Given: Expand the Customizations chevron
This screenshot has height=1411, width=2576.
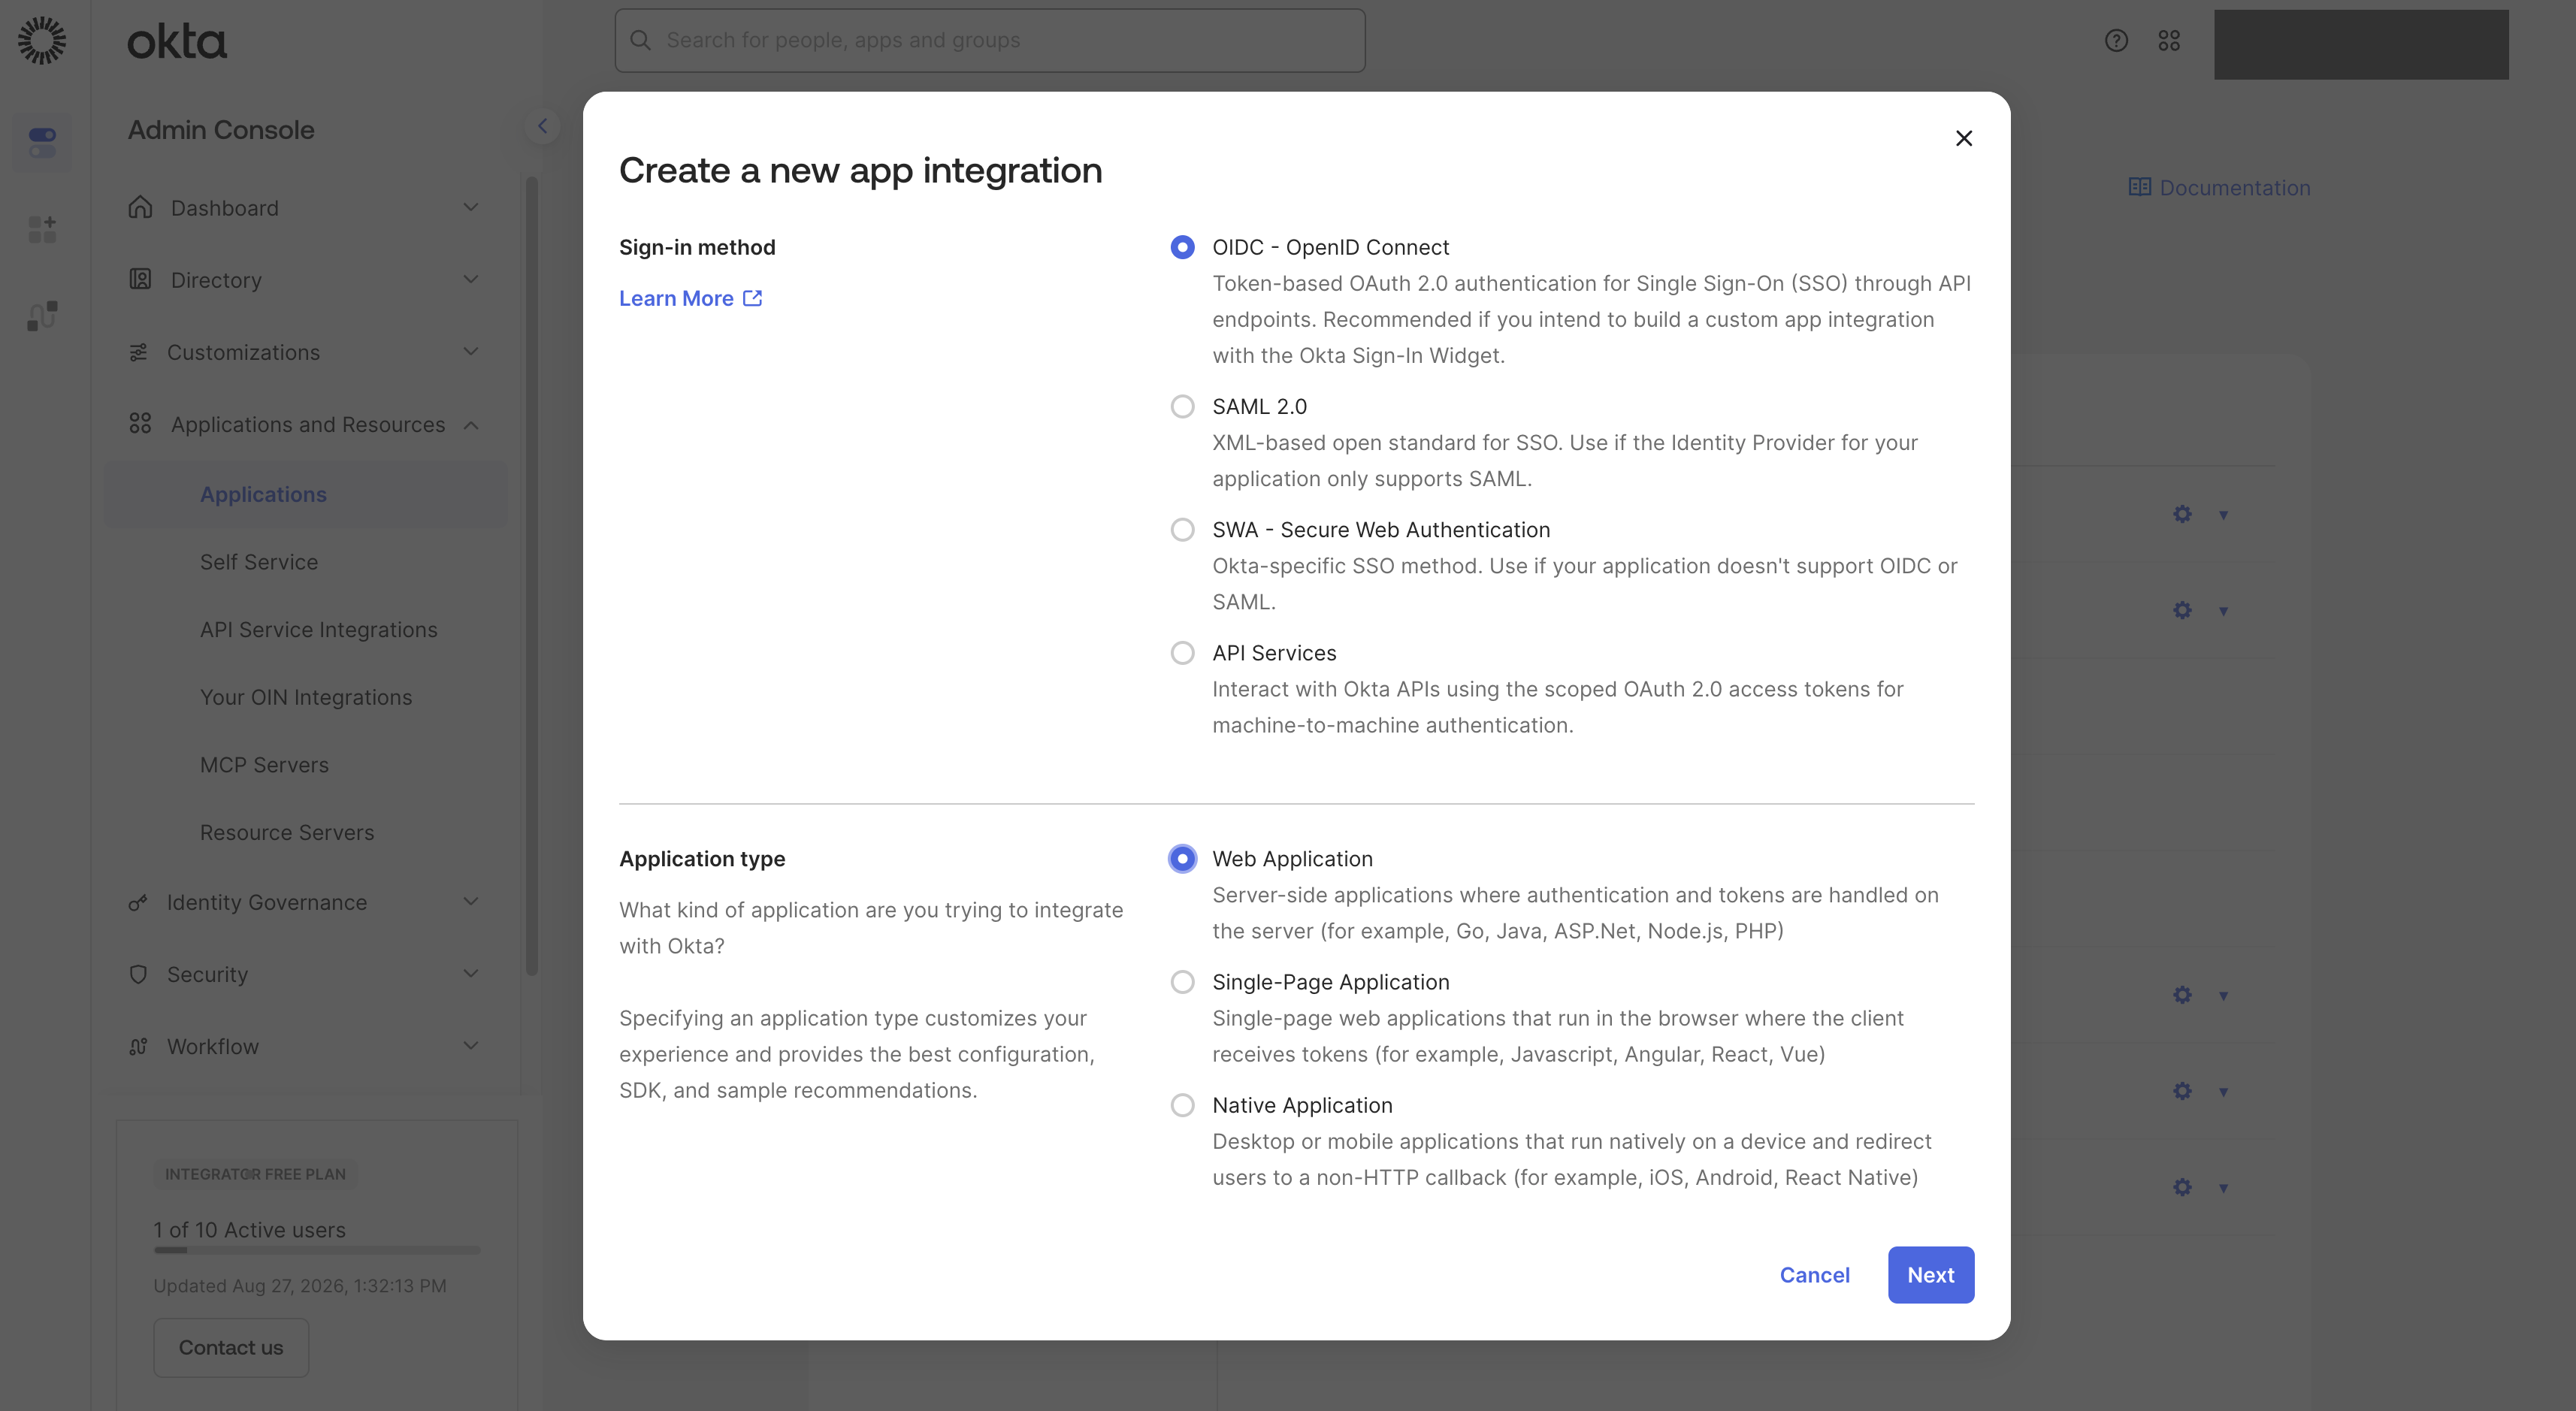Looking at the screenshot, I should point(471,351).
